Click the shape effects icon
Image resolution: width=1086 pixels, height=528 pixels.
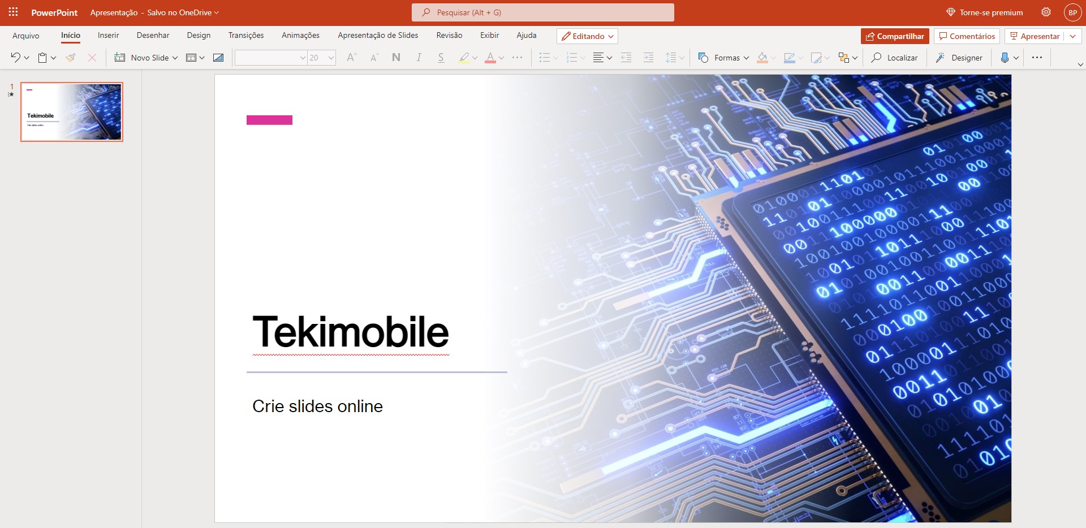(x=816, y=57)
